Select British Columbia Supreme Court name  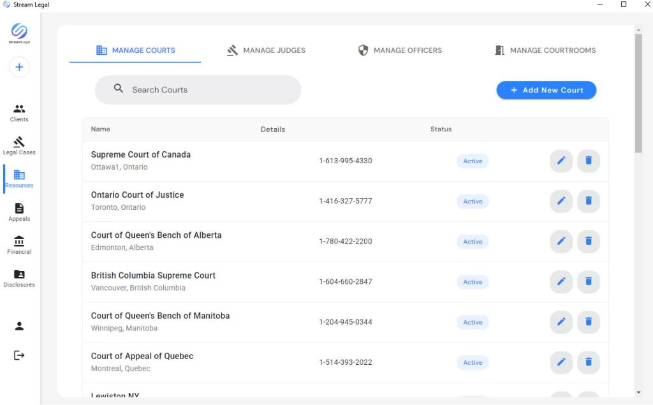point(153,276)
